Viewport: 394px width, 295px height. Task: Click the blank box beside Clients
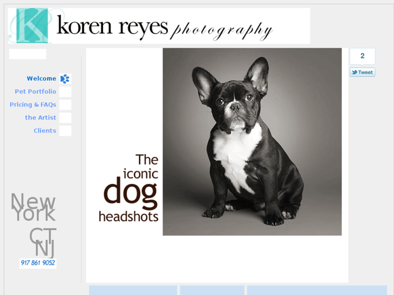pos(66,131)
